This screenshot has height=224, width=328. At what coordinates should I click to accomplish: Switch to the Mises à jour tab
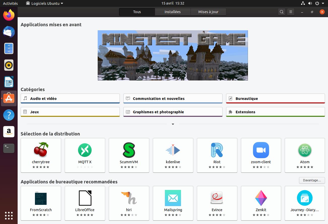(x=208, y=12)
